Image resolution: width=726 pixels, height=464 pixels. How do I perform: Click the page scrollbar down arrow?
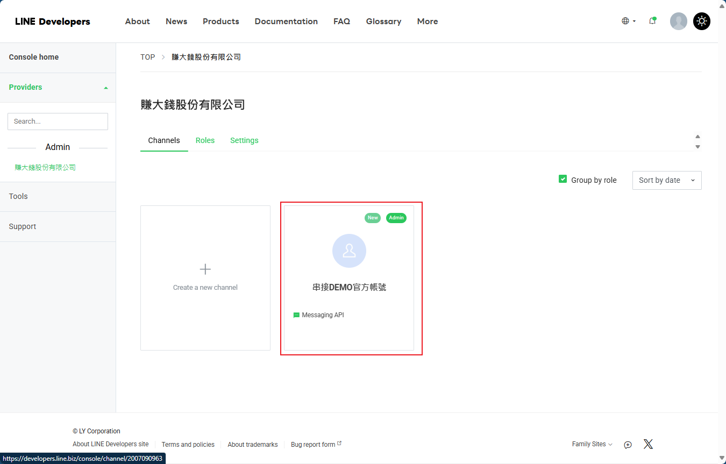722,459
